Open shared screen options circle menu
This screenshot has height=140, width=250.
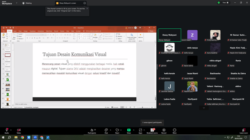(84, 3)
